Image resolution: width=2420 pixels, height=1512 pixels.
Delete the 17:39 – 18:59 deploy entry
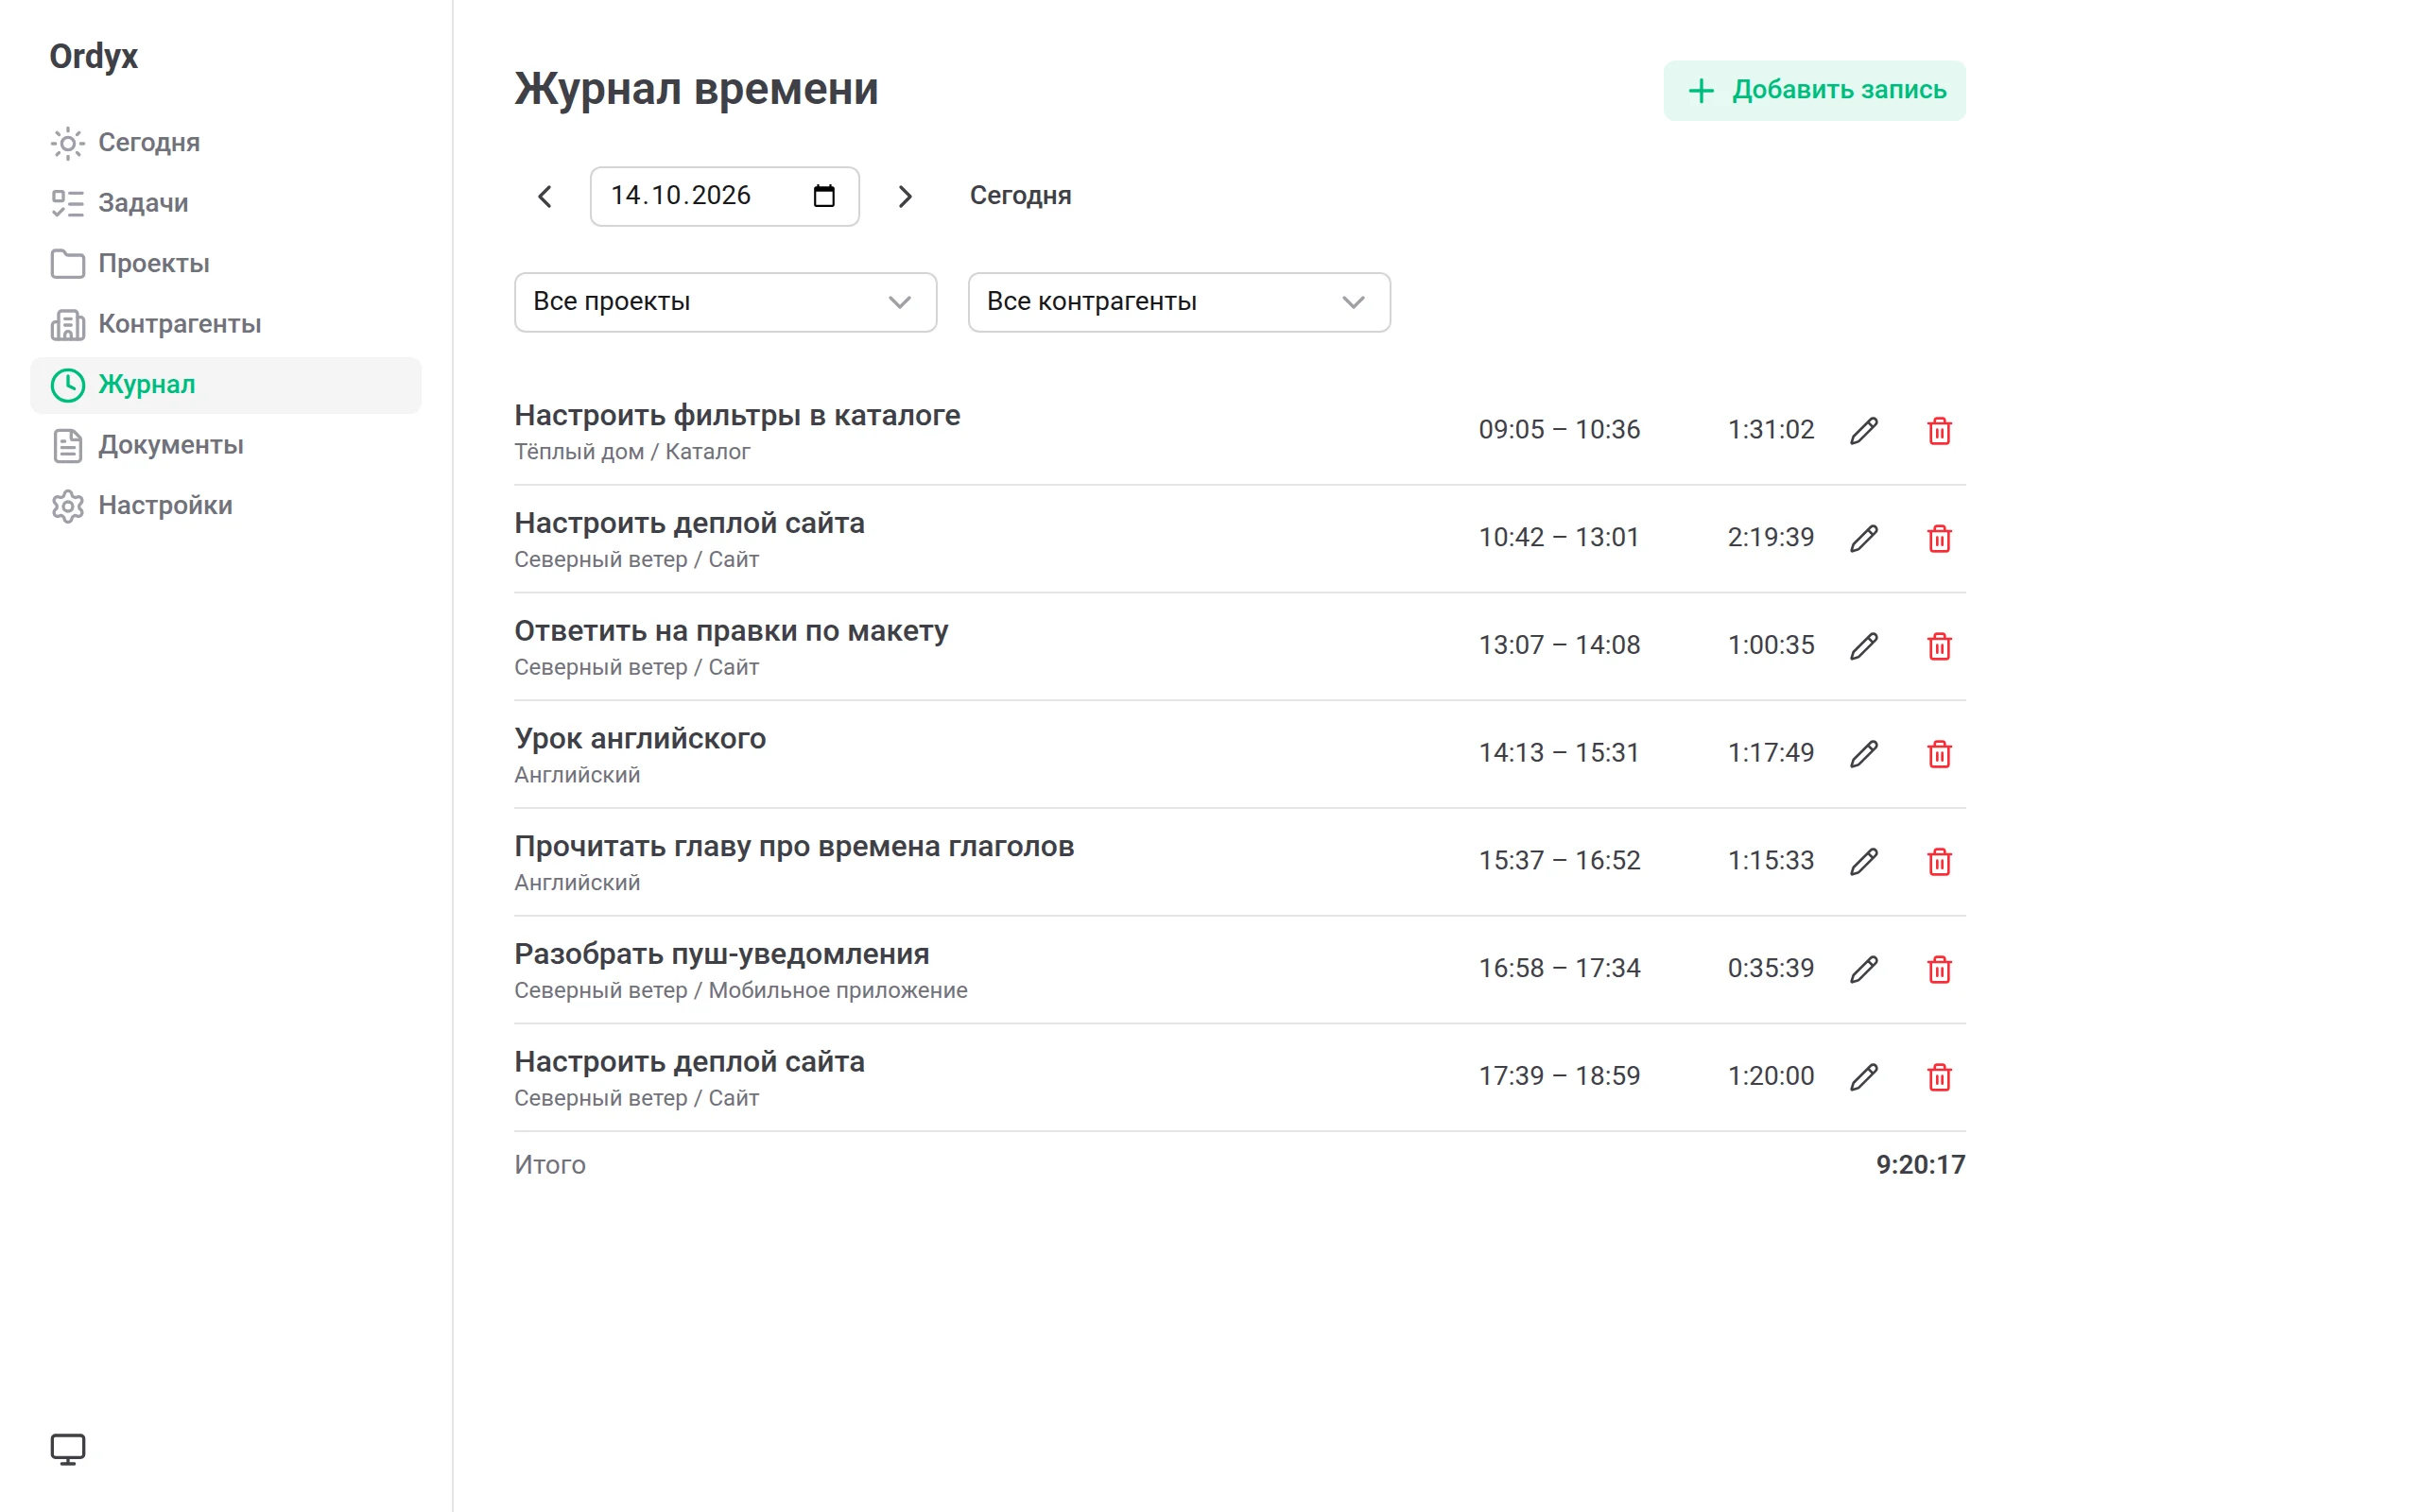tap(1939, 1077)
